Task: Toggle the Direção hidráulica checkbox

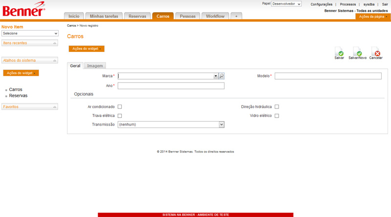Action: (x=277, y=107)
